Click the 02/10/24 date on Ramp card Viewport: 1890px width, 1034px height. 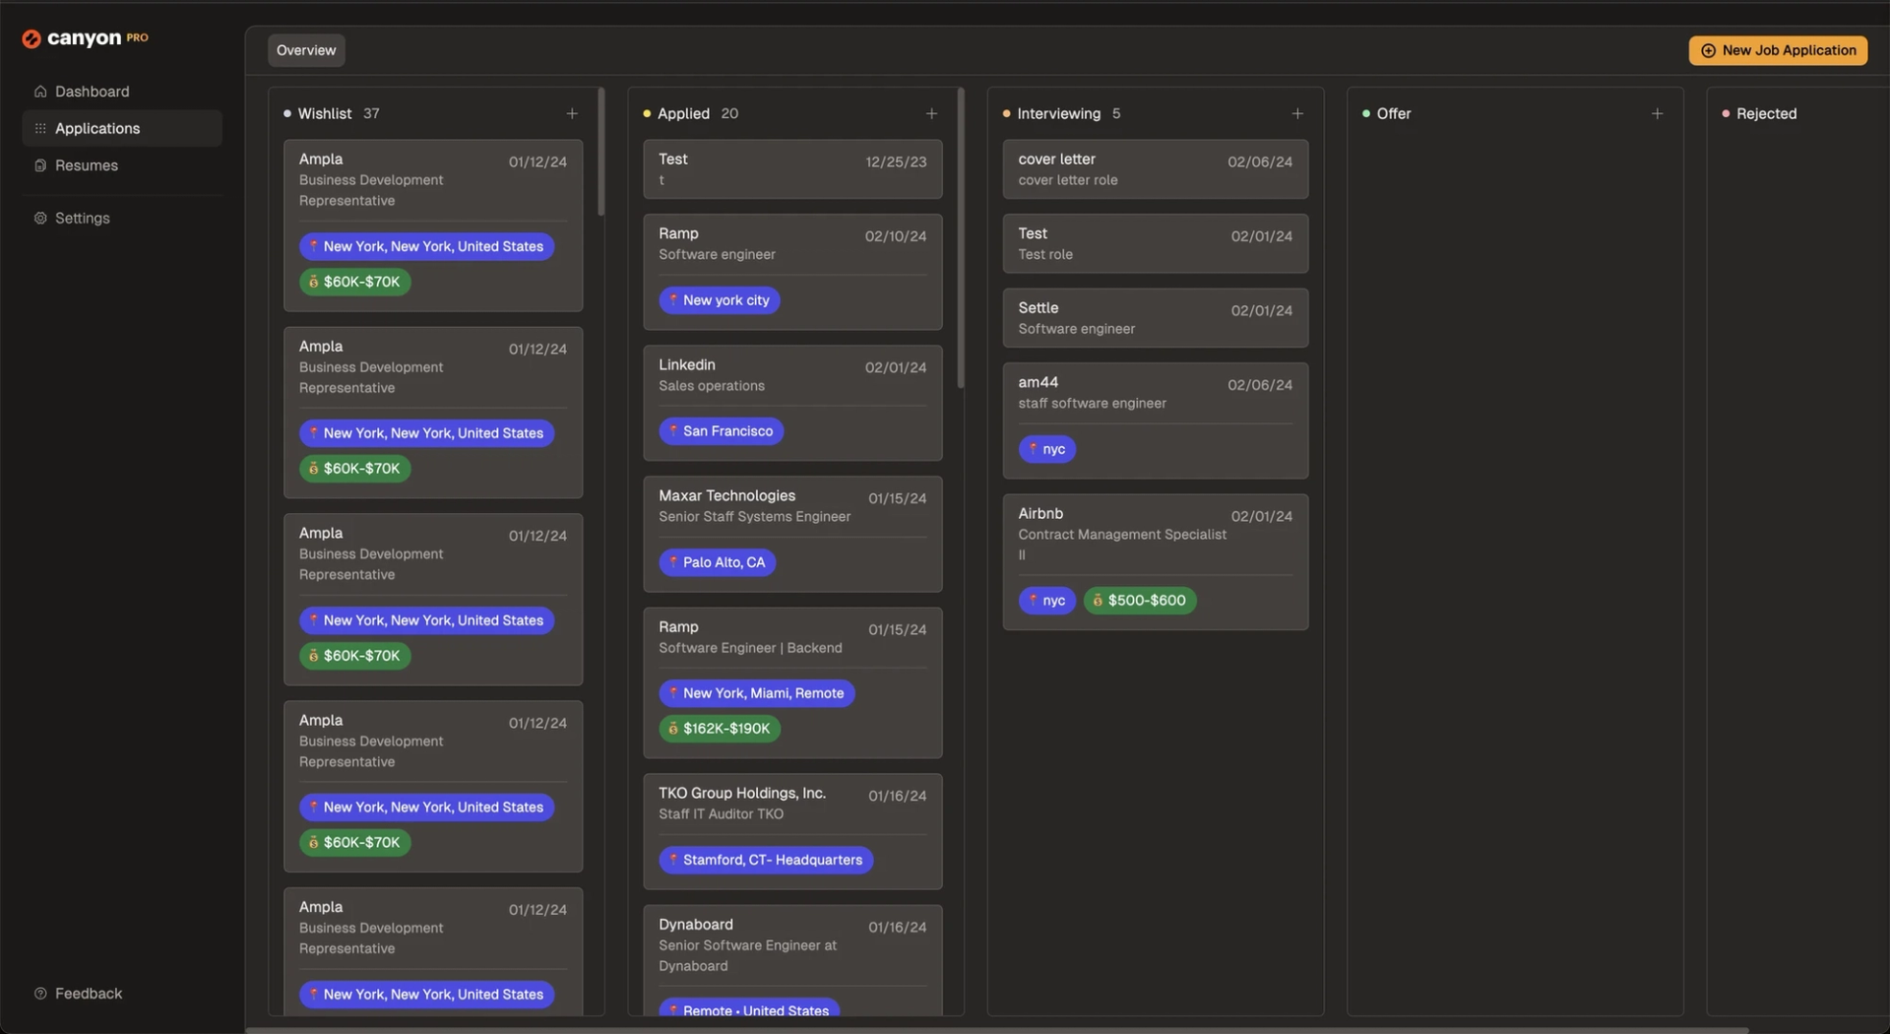pyautogui.click(x=896, y=236)
